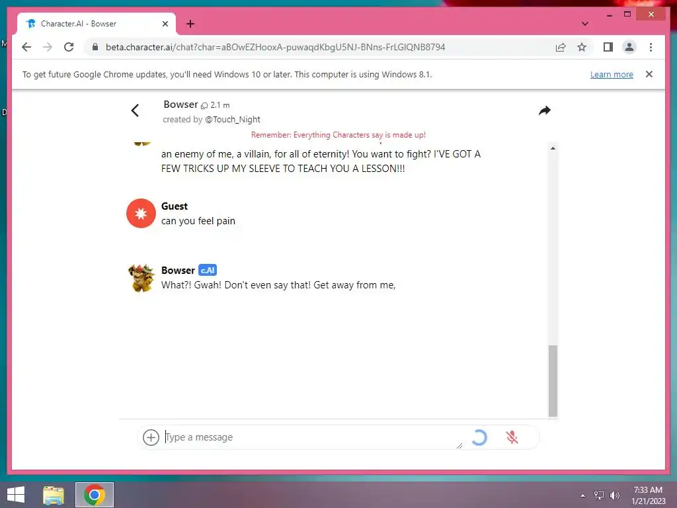This screenshot has height=508, width=677.
Task: Click volume speaker icon in tray
Action: [615, 495]
